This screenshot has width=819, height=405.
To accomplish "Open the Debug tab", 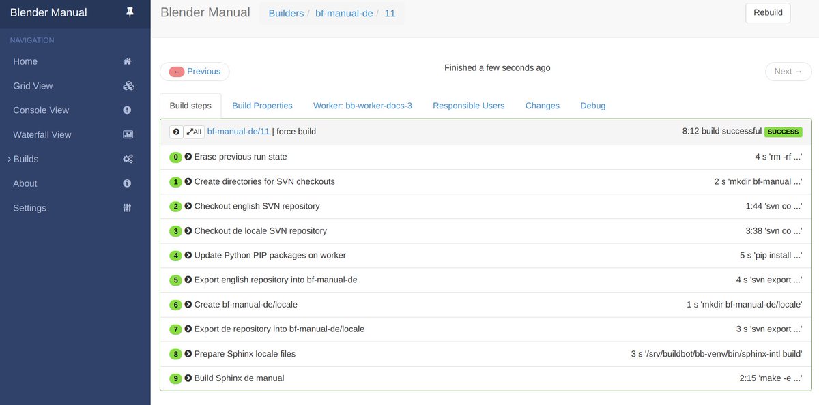I will tap(592, 106).
